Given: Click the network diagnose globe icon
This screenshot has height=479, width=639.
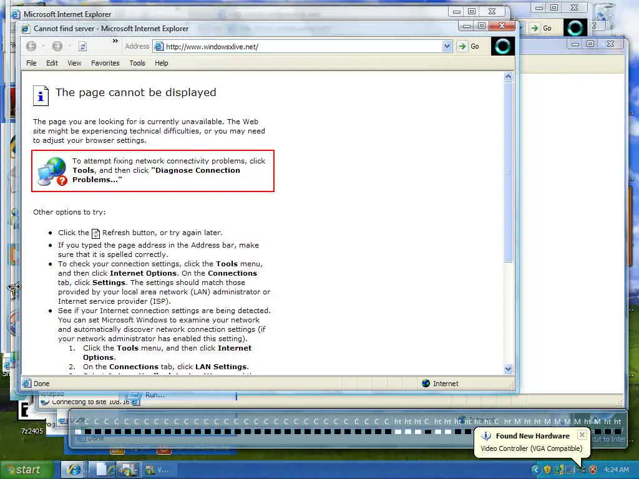Looking at the screenshot, I should click(x=52, y=171).
